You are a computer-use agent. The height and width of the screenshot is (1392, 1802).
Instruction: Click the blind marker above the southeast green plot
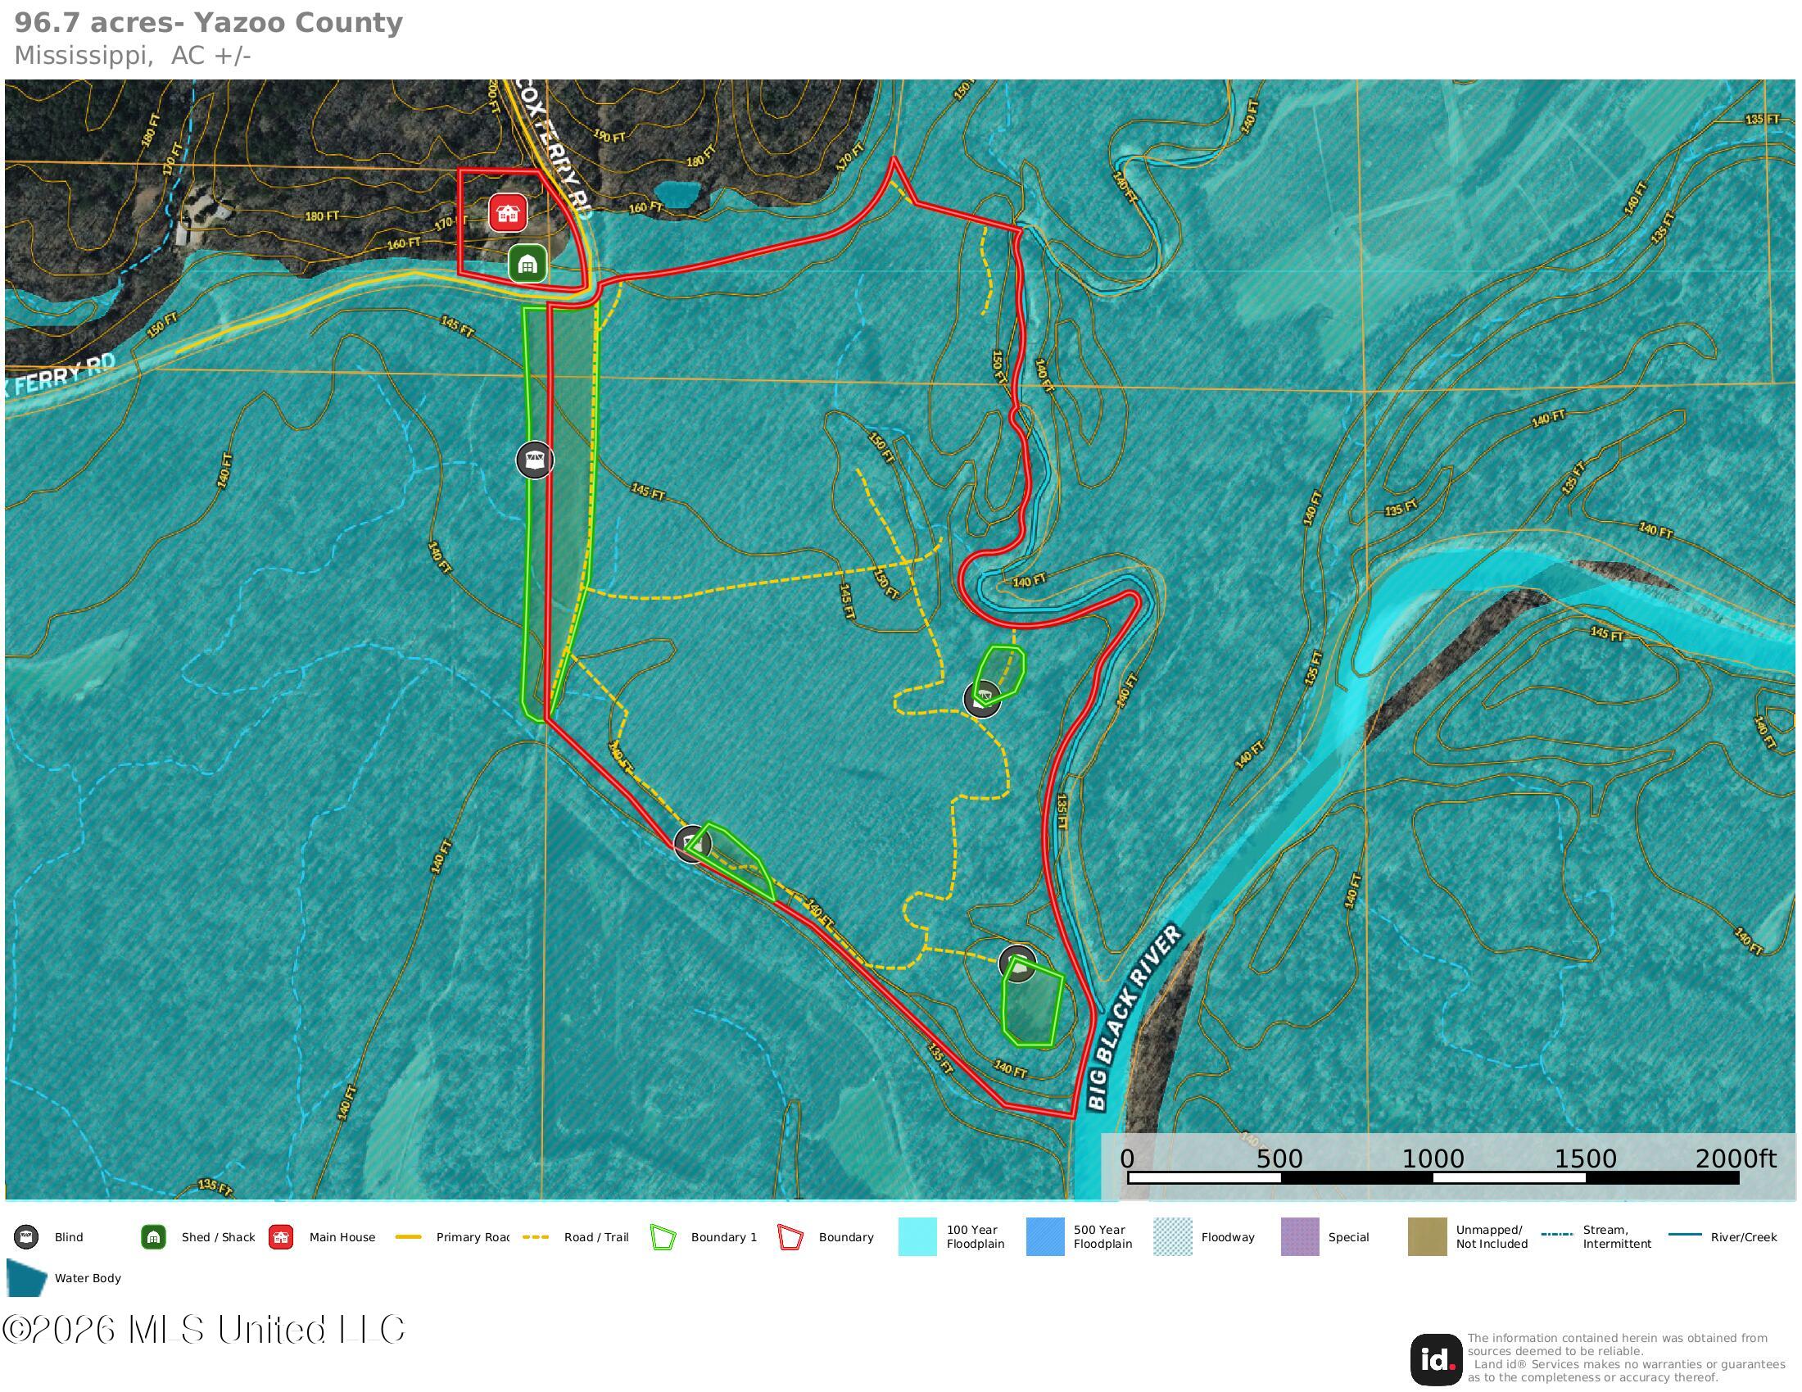[1017, 964]
